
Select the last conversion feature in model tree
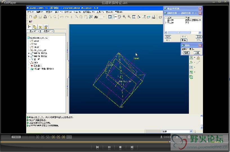42,69
